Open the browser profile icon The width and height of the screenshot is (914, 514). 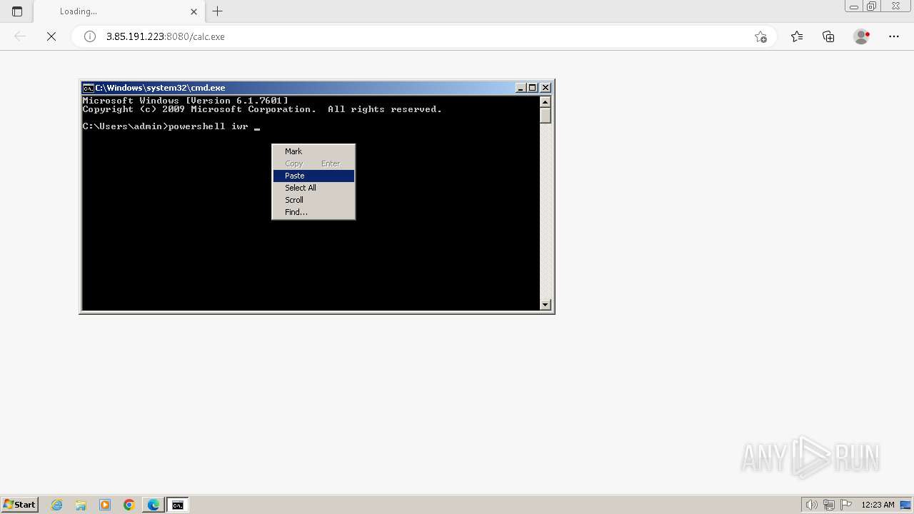coord(861,36)
